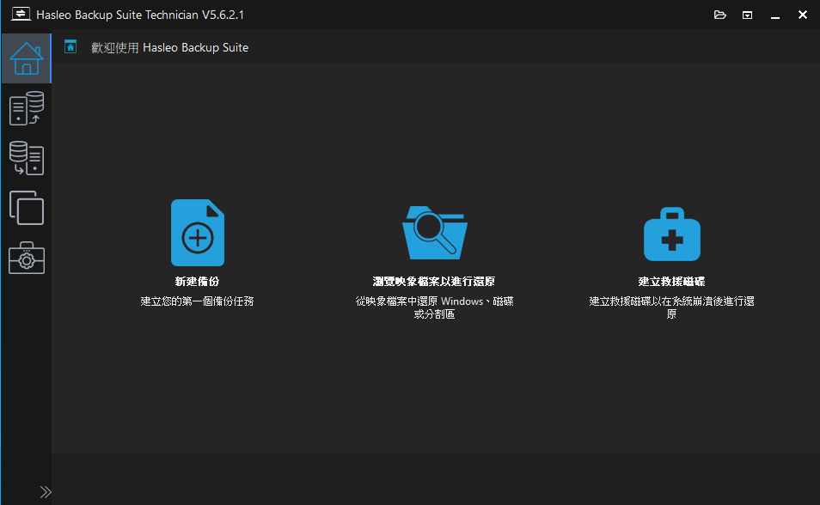
Task: Open the title bar dropdown menu button
Action: click(748, 15)
